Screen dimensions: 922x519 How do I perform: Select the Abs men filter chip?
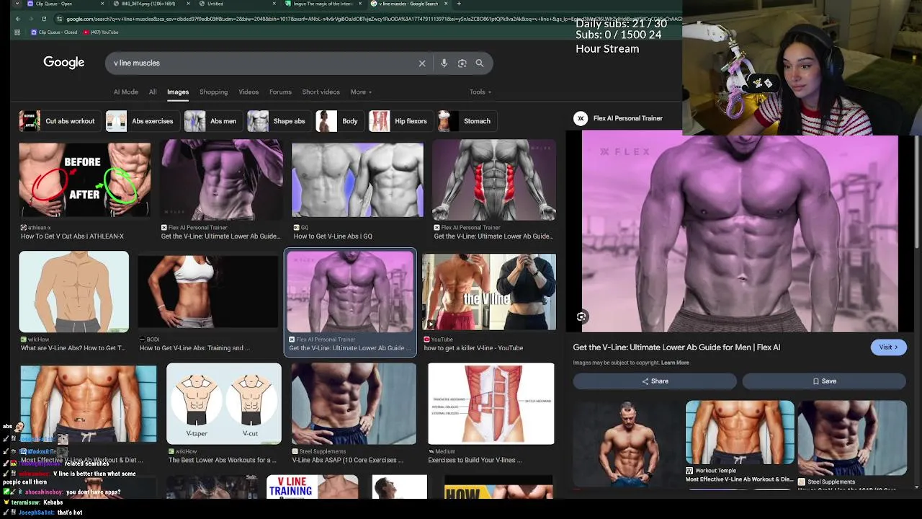pyautogui.click(x=211, y=121)
